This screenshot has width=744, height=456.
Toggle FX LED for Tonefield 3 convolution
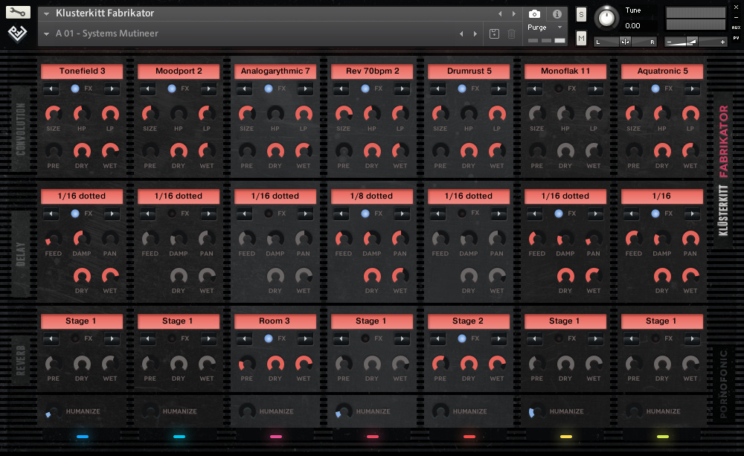[75, 89]
